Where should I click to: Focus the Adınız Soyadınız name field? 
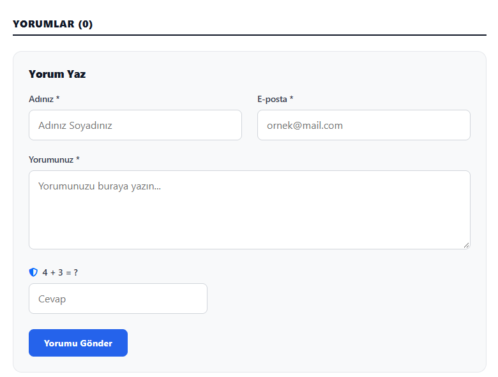pos(135,125)
